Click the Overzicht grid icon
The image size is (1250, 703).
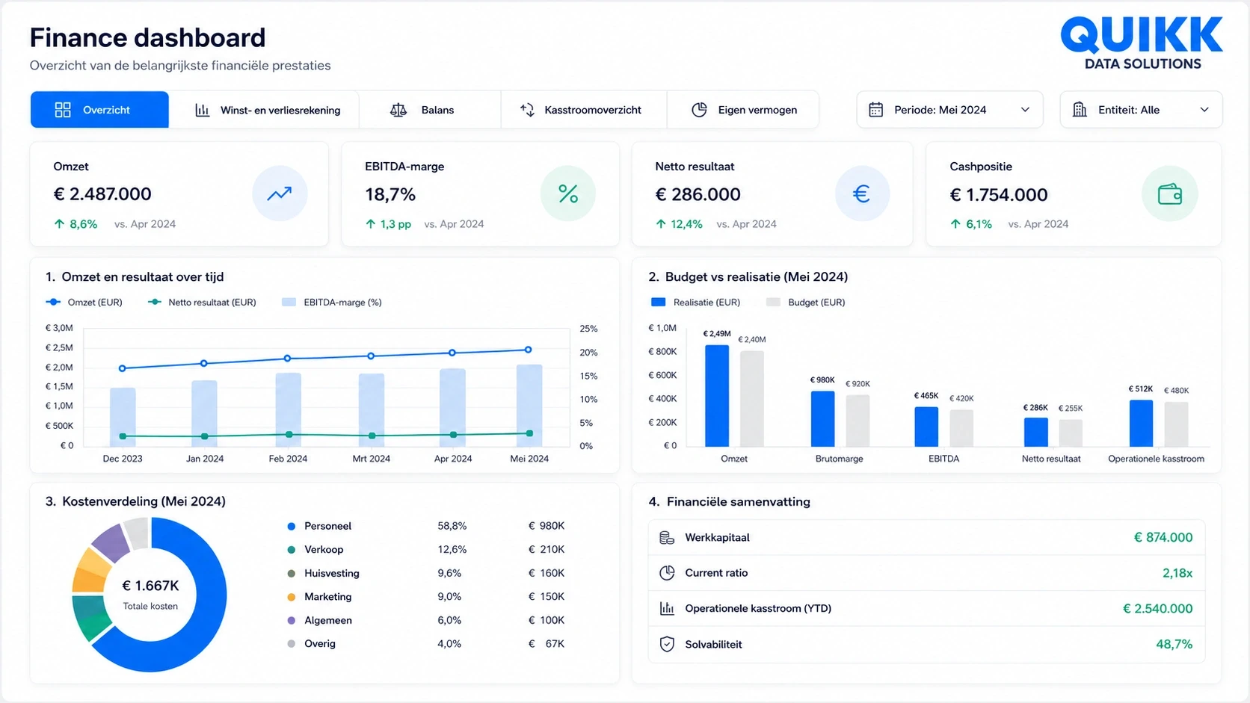63,110
